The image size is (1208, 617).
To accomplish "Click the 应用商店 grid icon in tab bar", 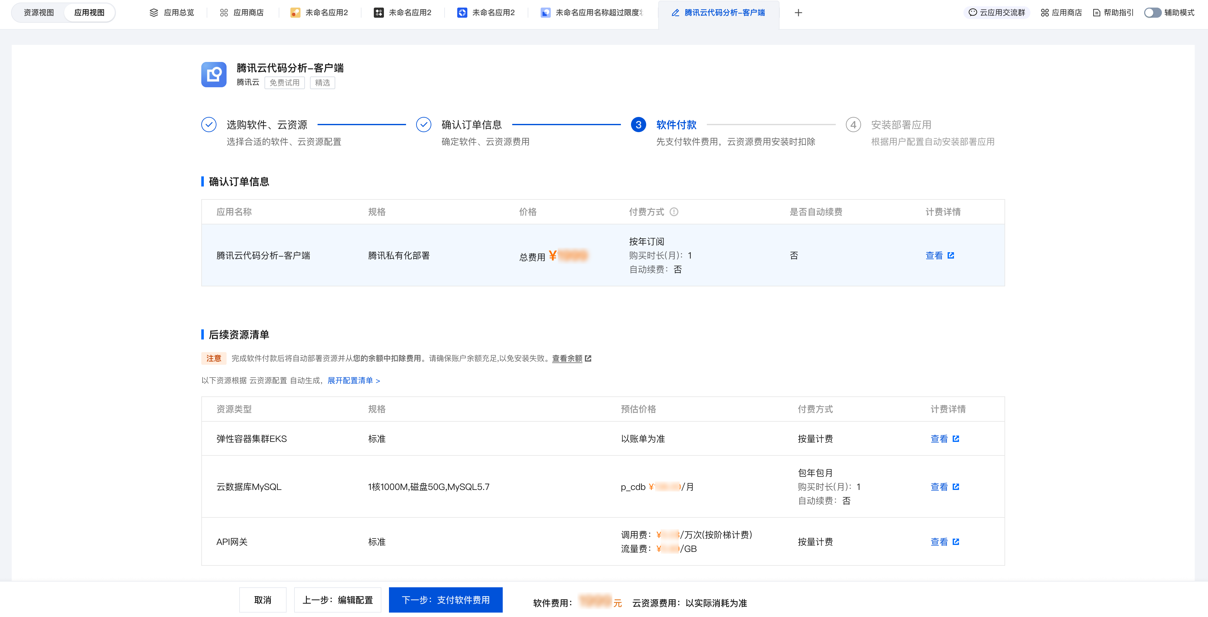I will 224,13.
